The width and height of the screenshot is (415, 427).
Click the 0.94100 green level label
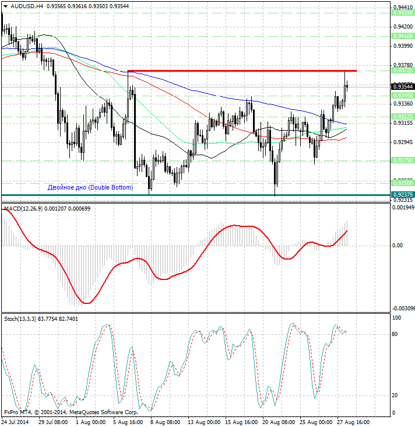[403, 36]
